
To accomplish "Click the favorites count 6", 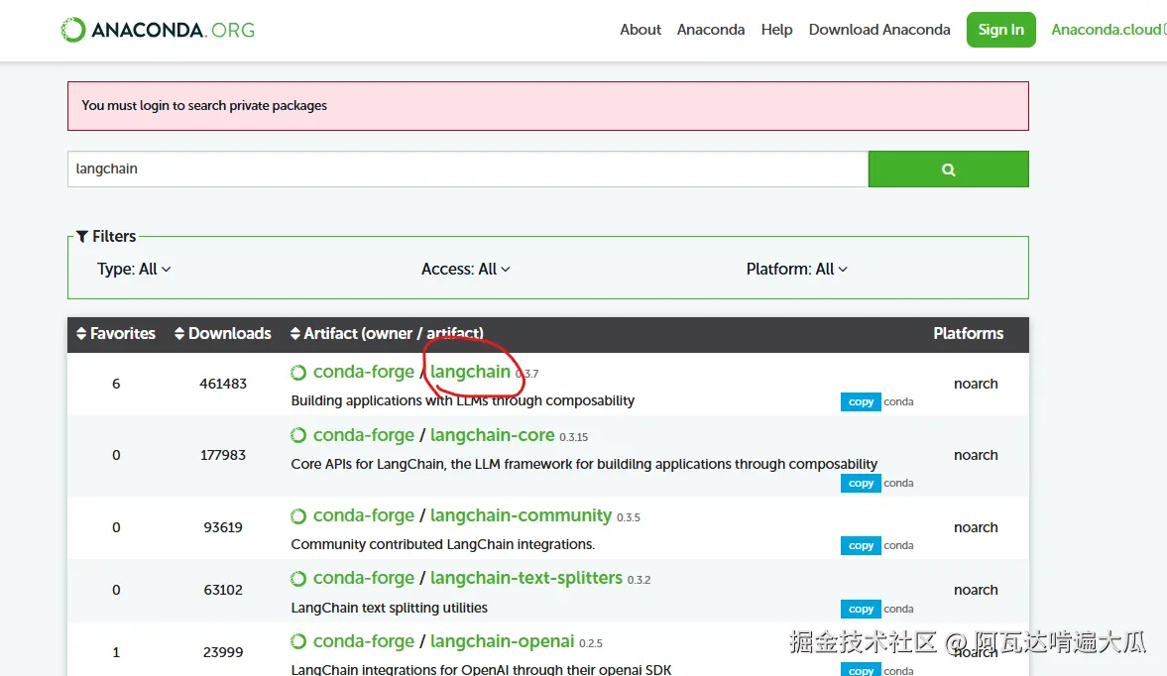I will click(116, 384).
